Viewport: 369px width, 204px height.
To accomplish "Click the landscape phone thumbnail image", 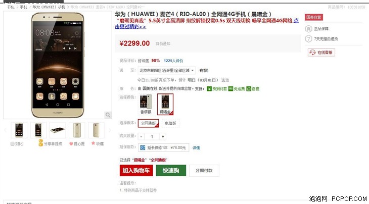I will point(58,130).
